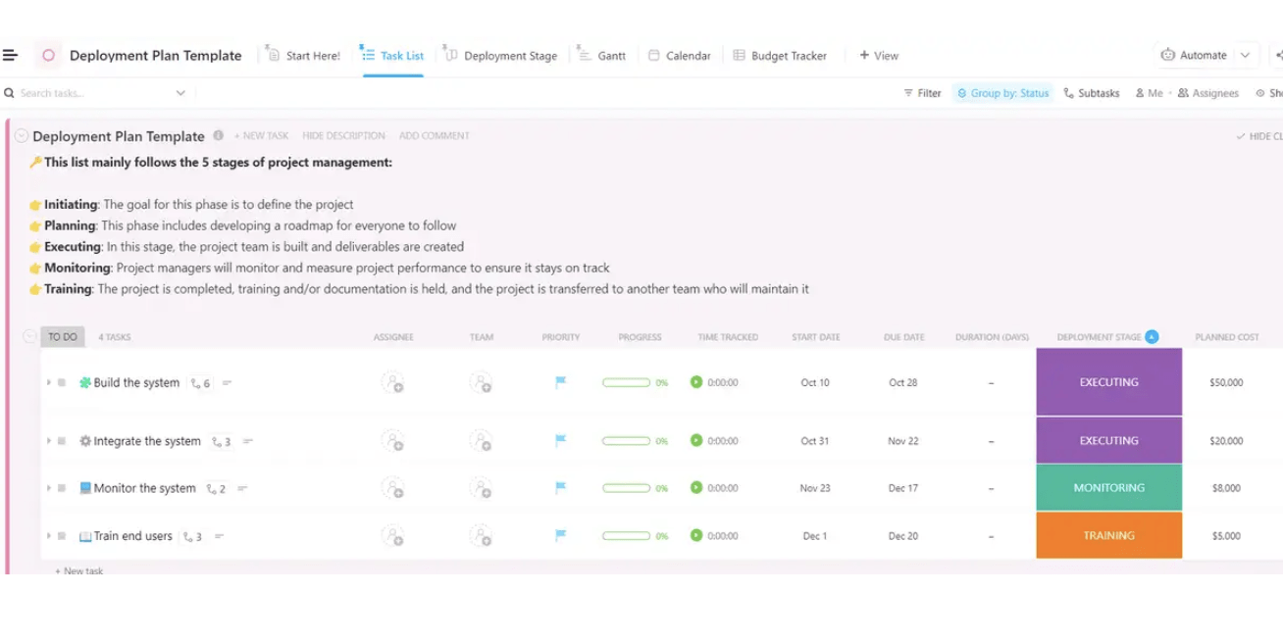Open the Train end users task

pyautogui.click(x=133, y=536)
